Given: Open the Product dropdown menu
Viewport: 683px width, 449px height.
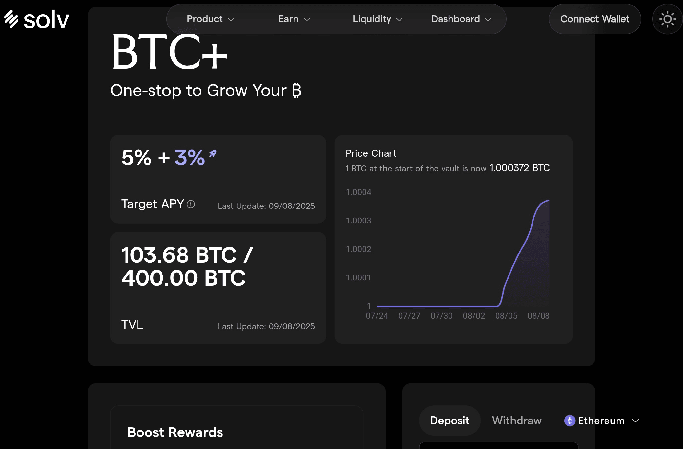Looking at the screenshot, I should [210, 19].
